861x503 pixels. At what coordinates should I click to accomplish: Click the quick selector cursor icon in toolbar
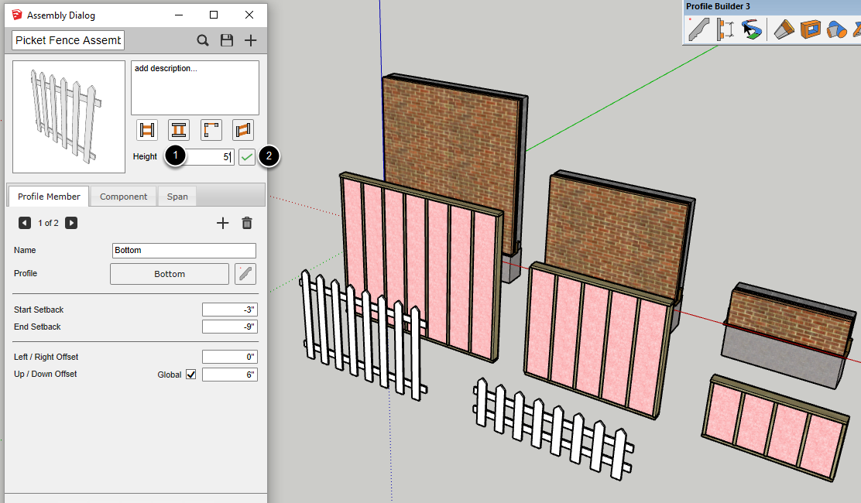(x=751, y=29)
